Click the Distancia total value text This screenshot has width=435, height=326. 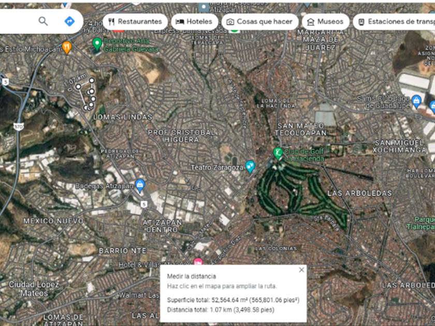[242, 309]
